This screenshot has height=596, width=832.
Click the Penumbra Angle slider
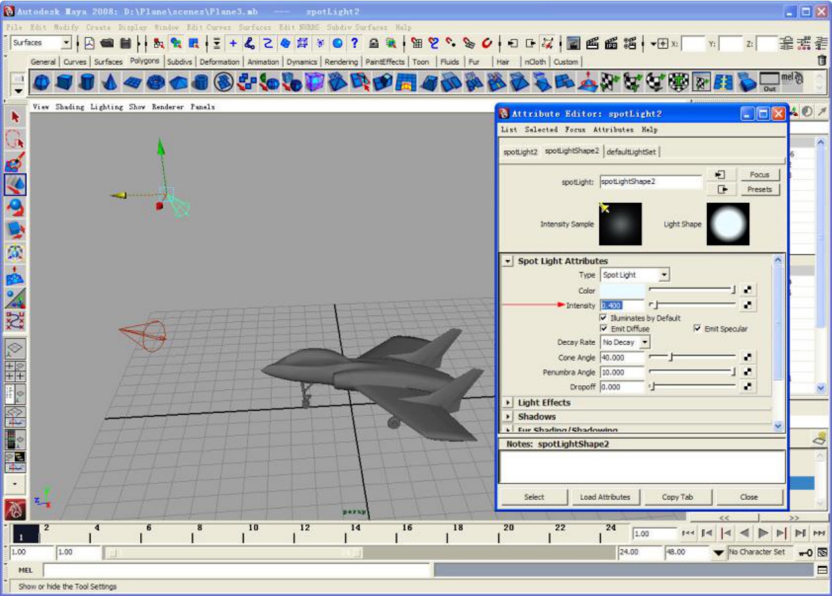point(693,372)
